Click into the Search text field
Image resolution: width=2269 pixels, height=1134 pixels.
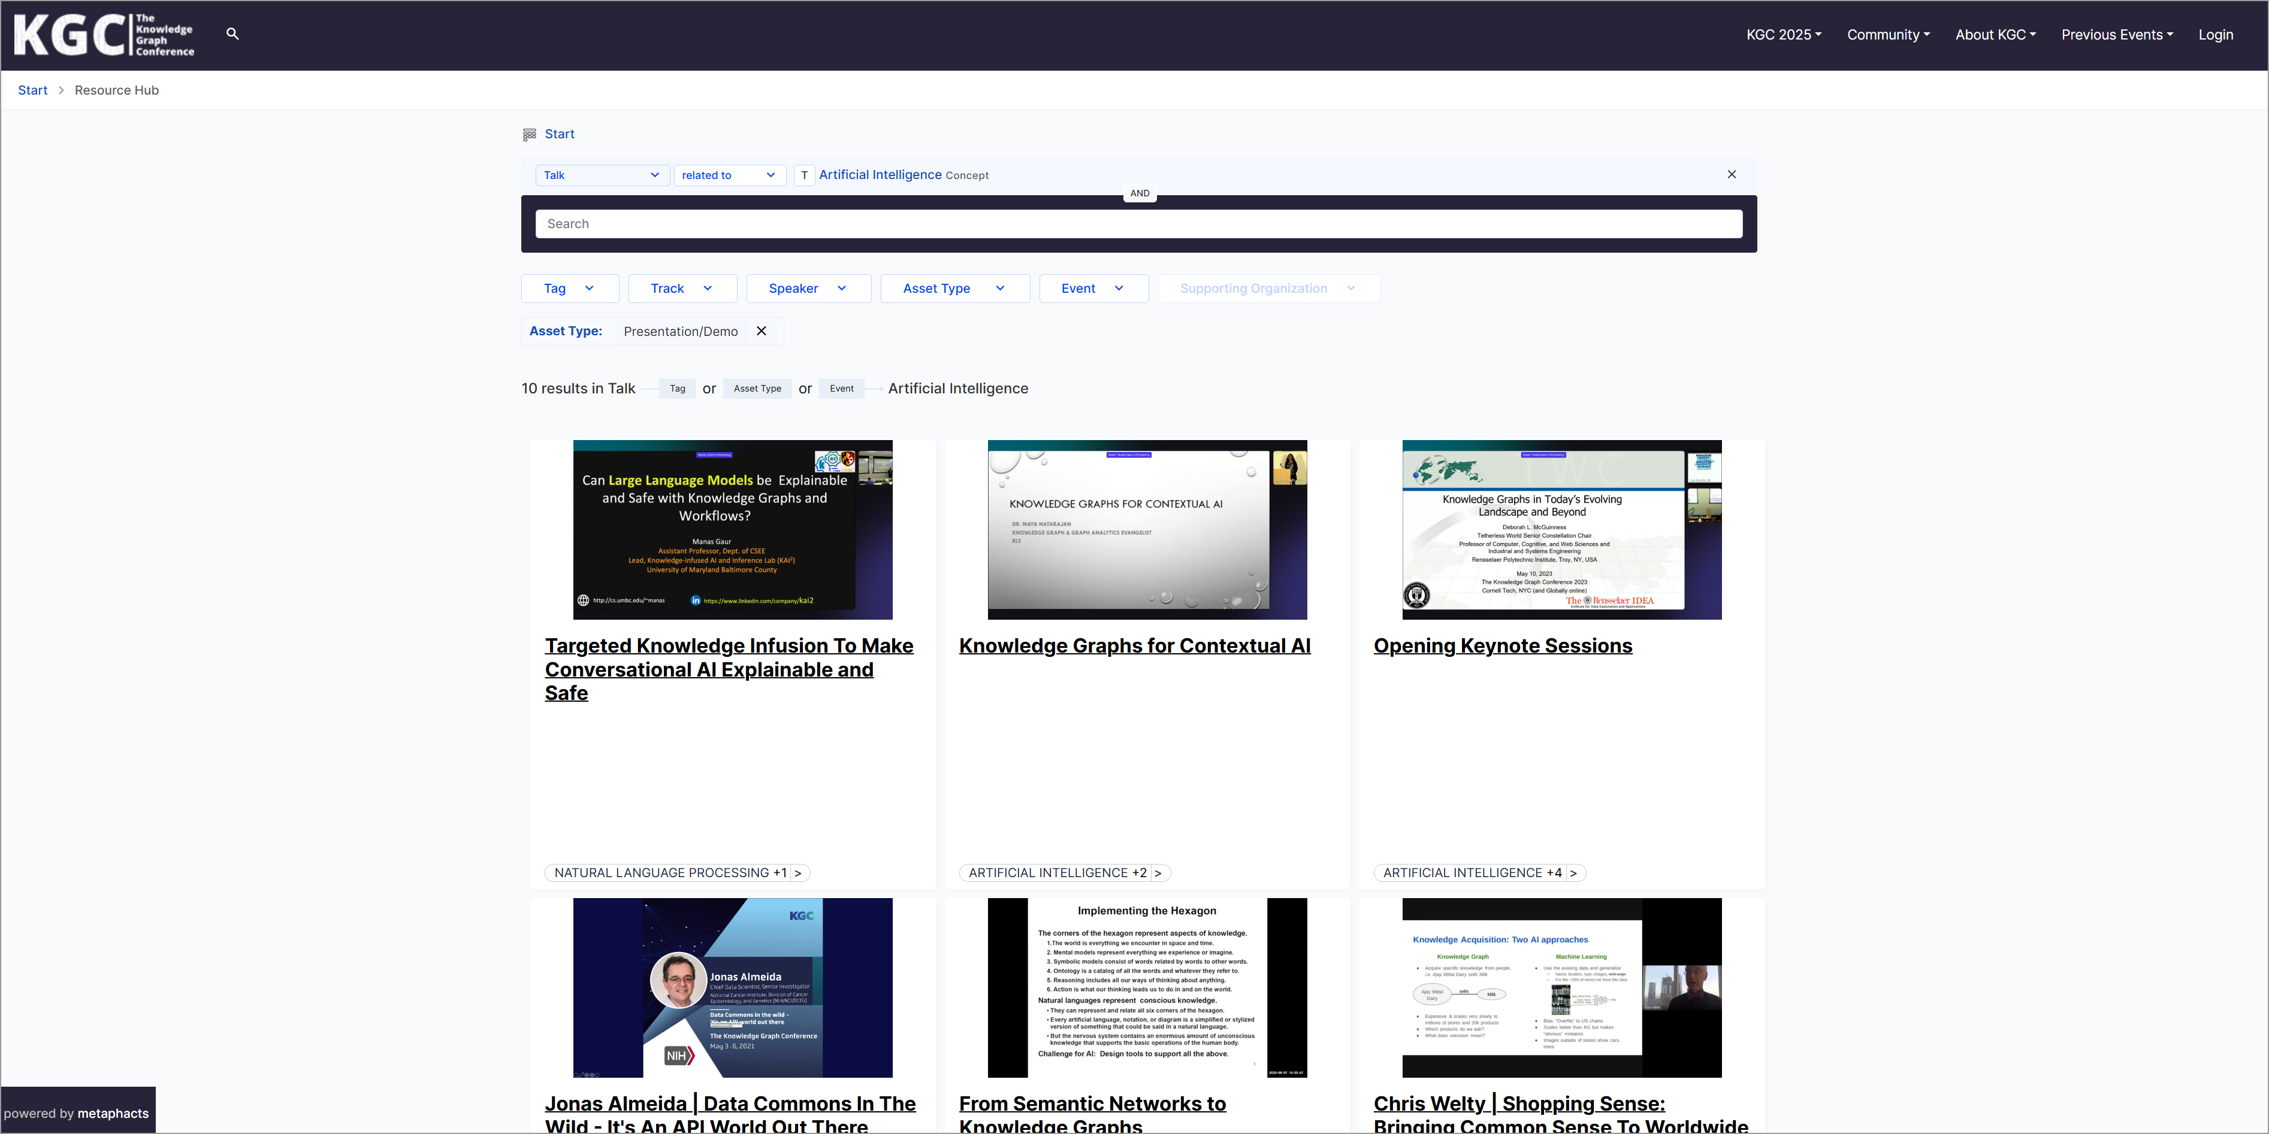(1138, 224)
